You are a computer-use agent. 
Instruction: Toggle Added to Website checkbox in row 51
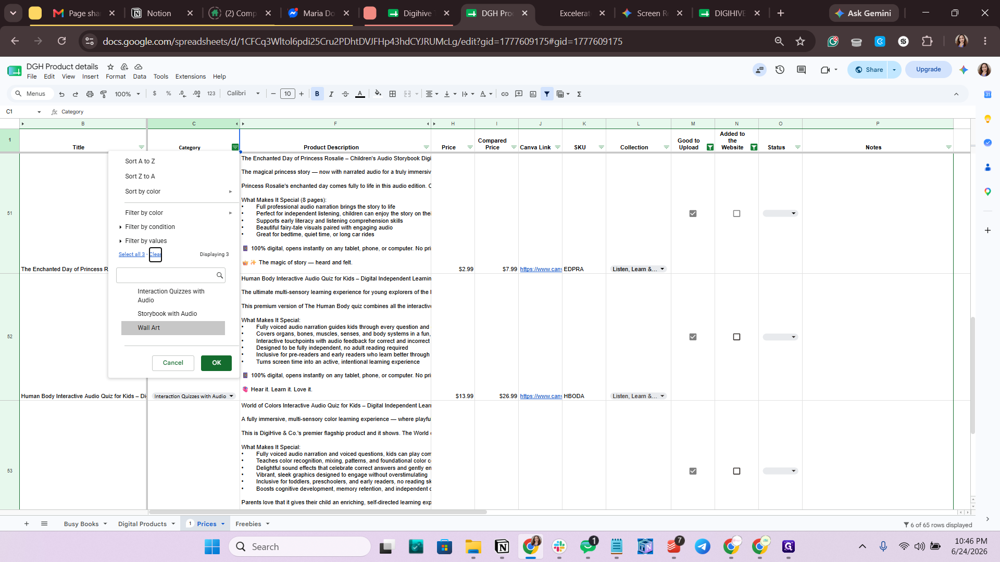pyautogui.click(x=736, y=213)
